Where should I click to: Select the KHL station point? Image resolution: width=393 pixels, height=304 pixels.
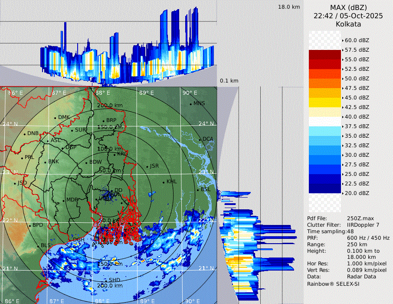tap(164, 182)
